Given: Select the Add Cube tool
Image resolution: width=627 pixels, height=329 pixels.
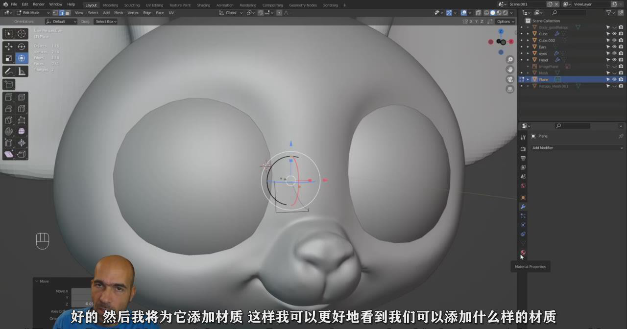Looking at the screenshot, I should [x=9, y=85].
